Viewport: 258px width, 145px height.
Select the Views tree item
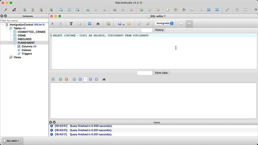[17, 57]
